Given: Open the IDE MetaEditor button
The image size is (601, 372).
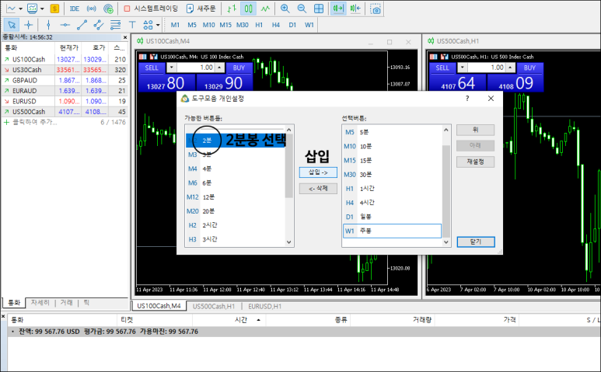Looking at the screenshot, I should point(75,9).
